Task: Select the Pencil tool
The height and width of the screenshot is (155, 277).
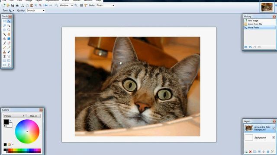Action: click(4, 47)
